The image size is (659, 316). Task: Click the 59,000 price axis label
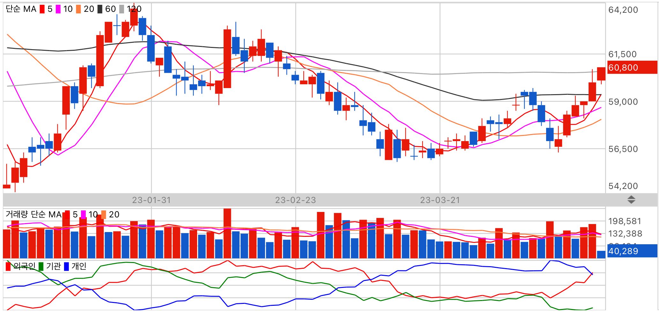(x=623, y=102)
